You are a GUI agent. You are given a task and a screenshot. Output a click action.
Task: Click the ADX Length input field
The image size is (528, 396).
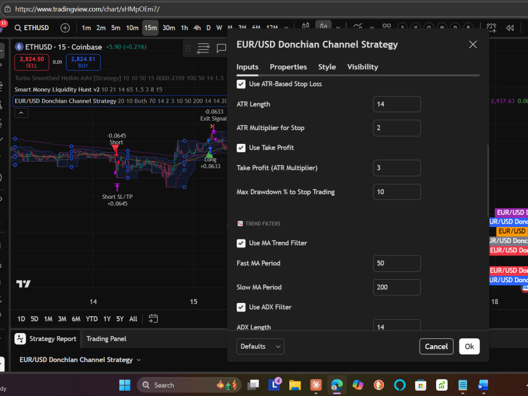point(397,325)
